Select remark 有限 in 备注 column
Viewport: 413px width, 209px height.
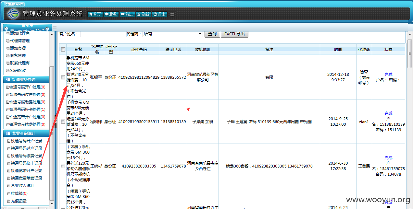coord(269,77)
